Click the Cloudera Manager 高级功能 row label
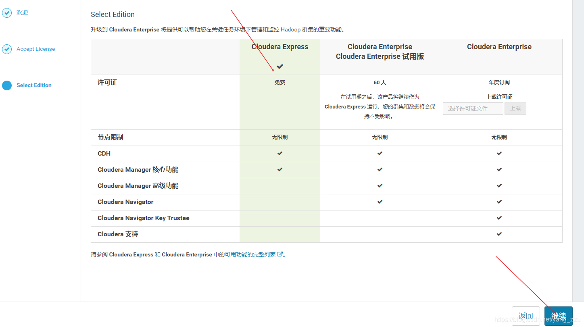Image resolution: width=584 pixels, height=327 pixels. tap(138, 186)
